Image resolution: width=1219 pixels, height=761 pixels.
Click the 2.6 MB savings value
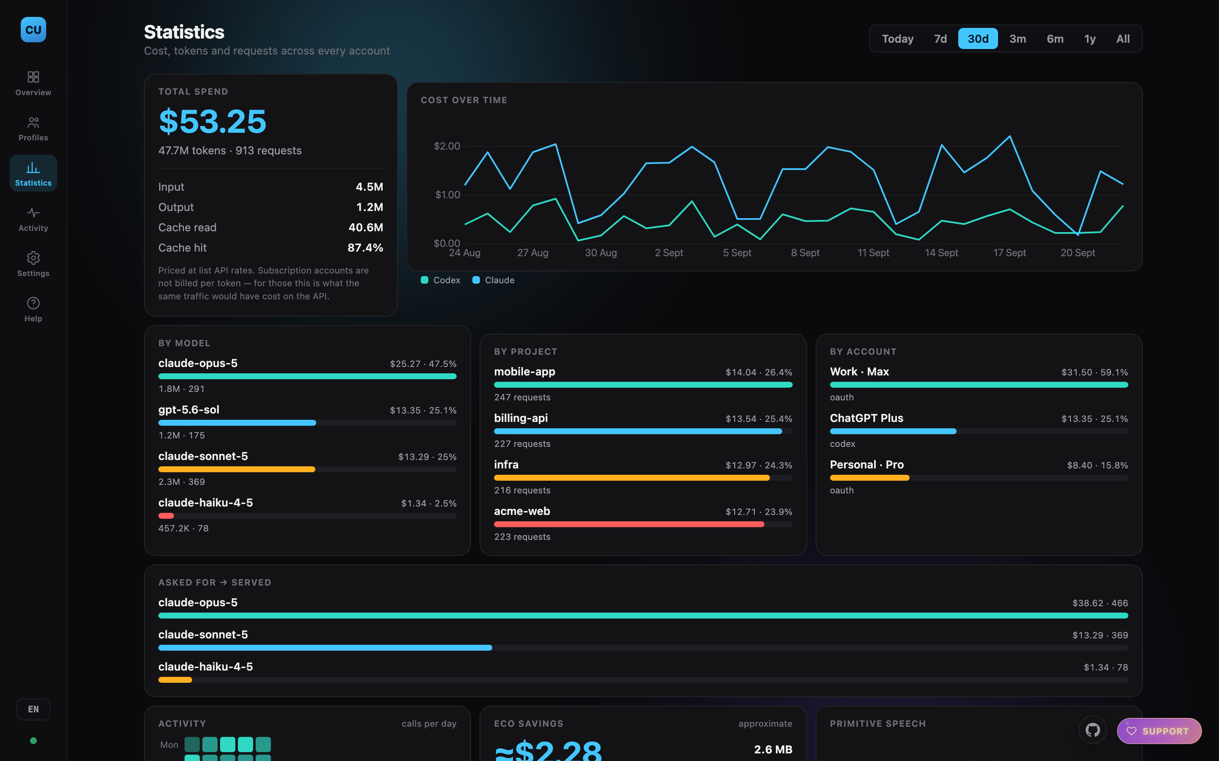click(x=773, y=750)
